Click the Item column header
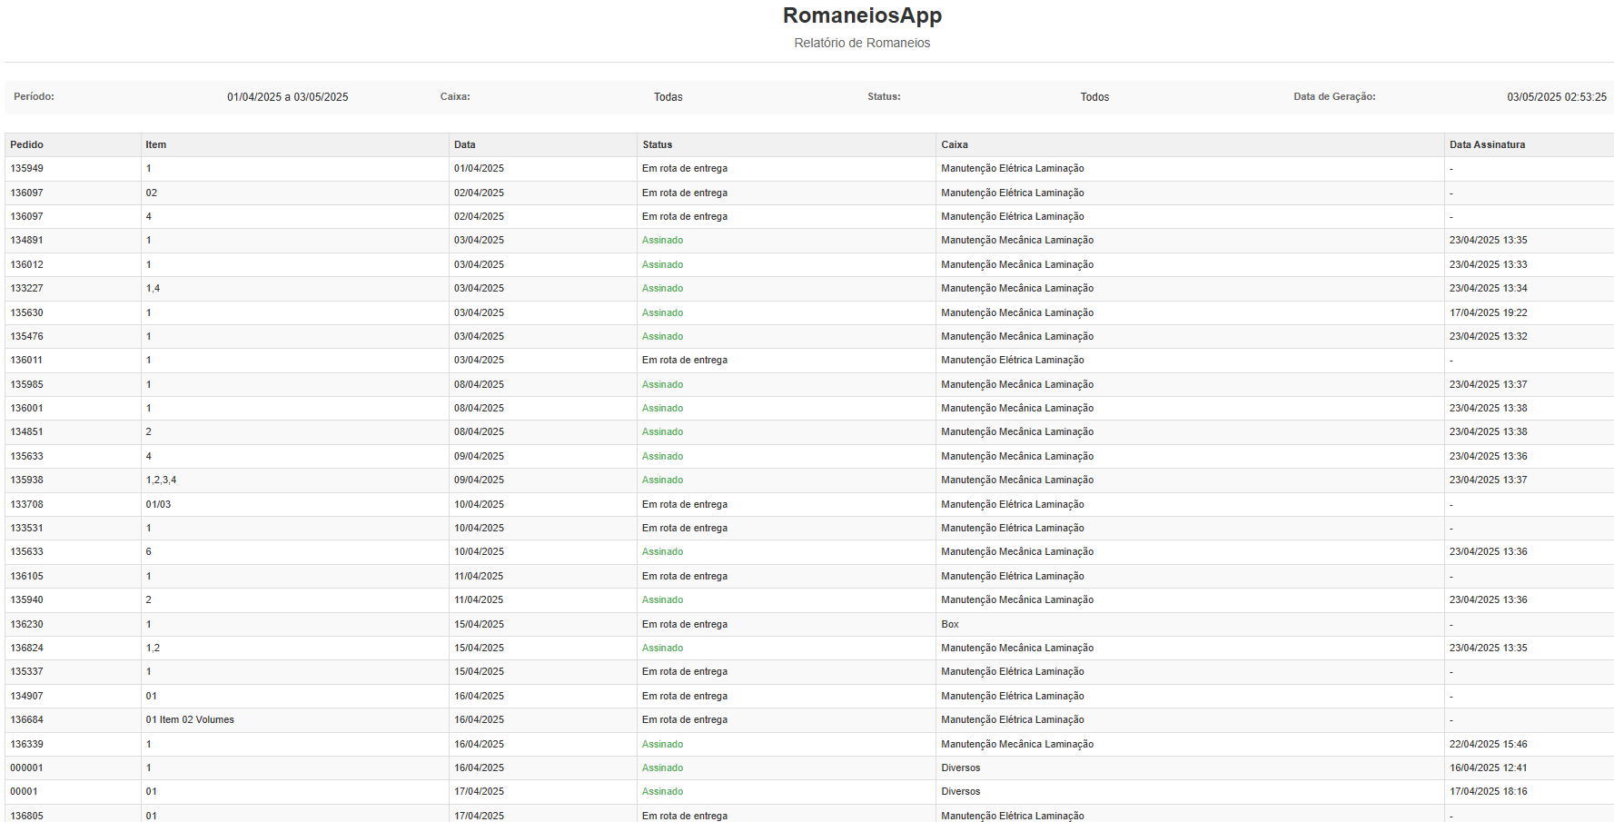 click(156, 145)
